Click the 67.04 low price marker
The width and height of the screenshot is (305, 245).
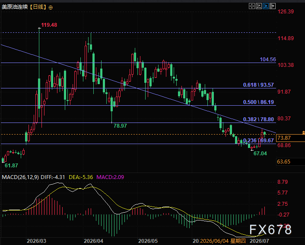click(260, 154)
